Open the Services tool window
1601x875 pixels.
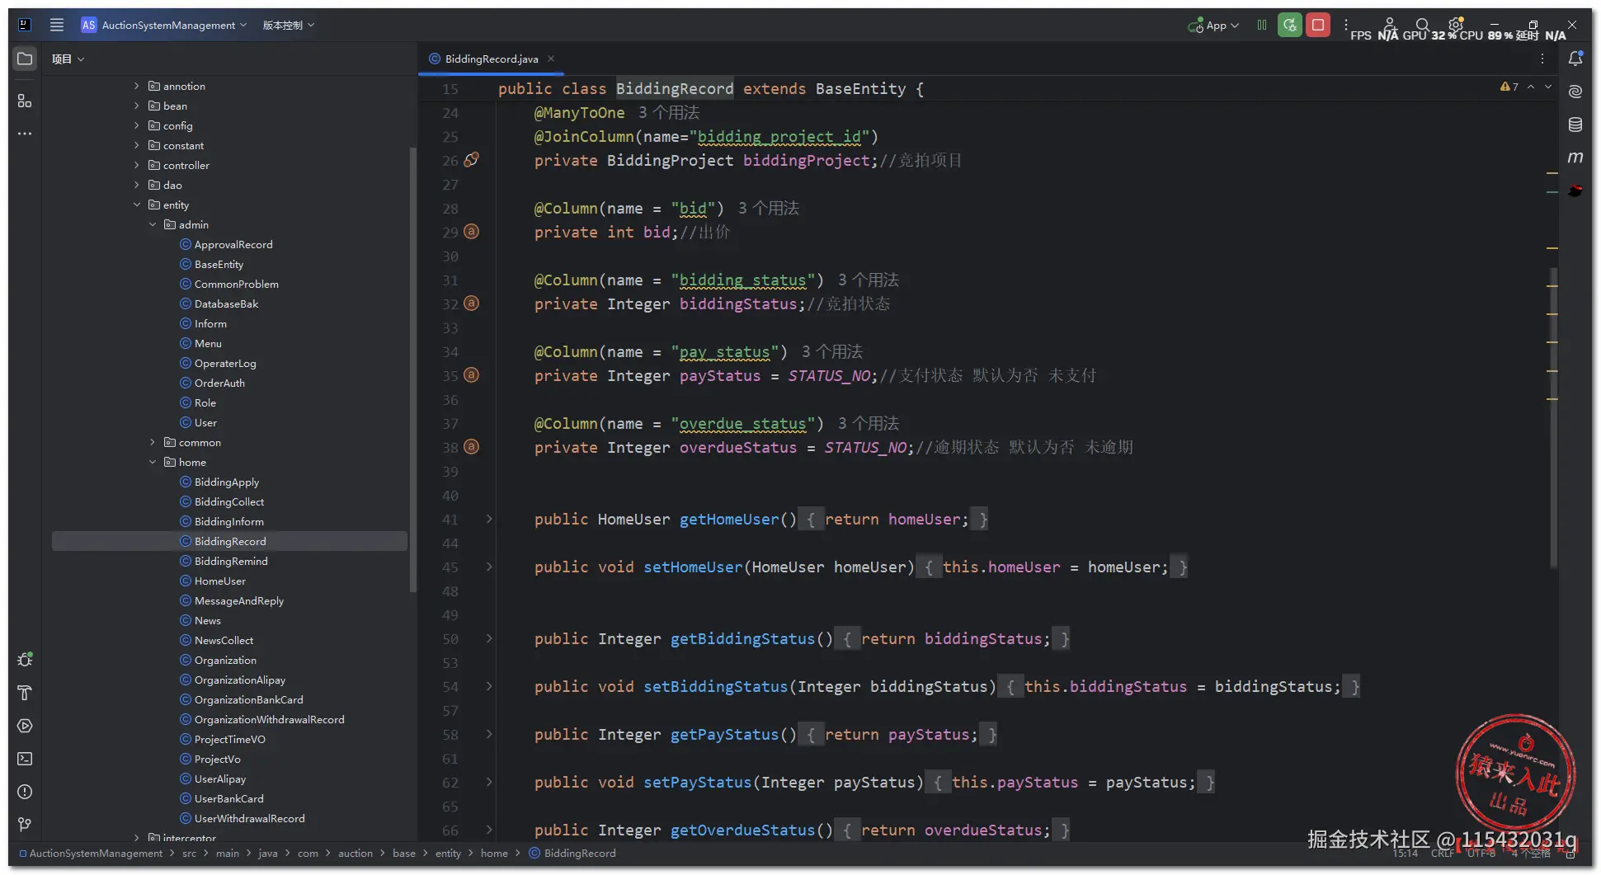(x=25, y=726)
